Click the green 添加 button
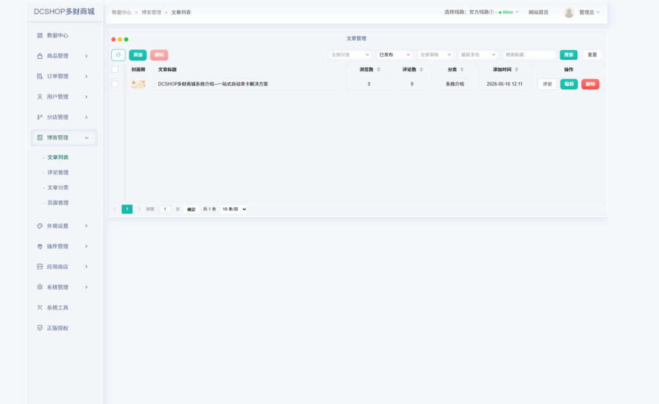This screenshot has width=659, height=404. pos(138,55)
